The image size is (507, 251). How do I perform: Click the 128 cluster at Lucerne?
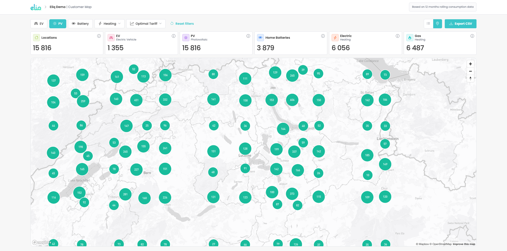245,149
